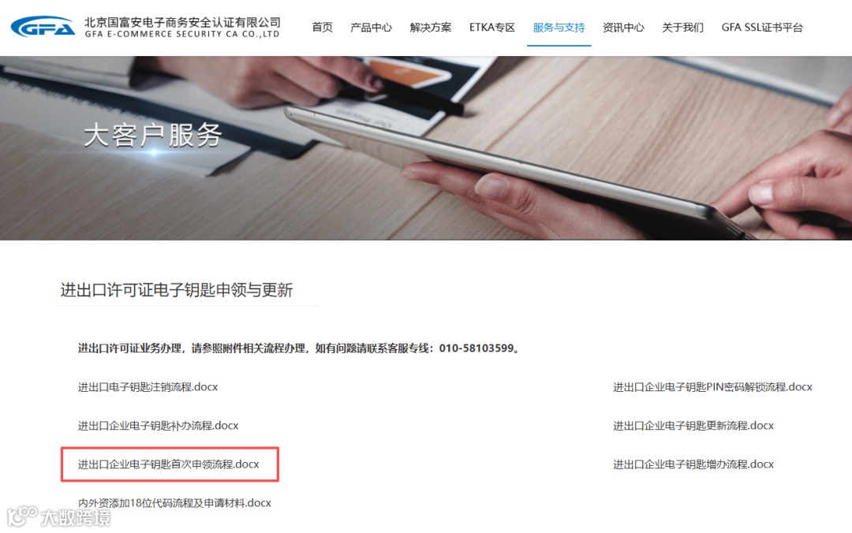Download 进出口企业电子钥匙更新流程.docx
The height and width of the screenshot is (533, 852).
pyautogui.click(x=693, y=426)
